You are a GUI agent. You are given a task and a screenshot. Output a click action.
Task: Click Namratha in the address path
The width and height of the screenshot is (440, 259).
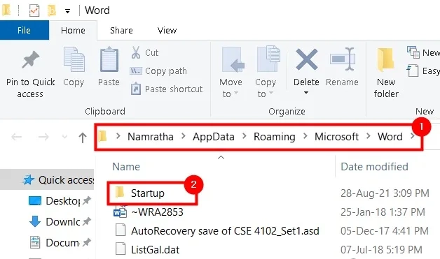point(151,137)
